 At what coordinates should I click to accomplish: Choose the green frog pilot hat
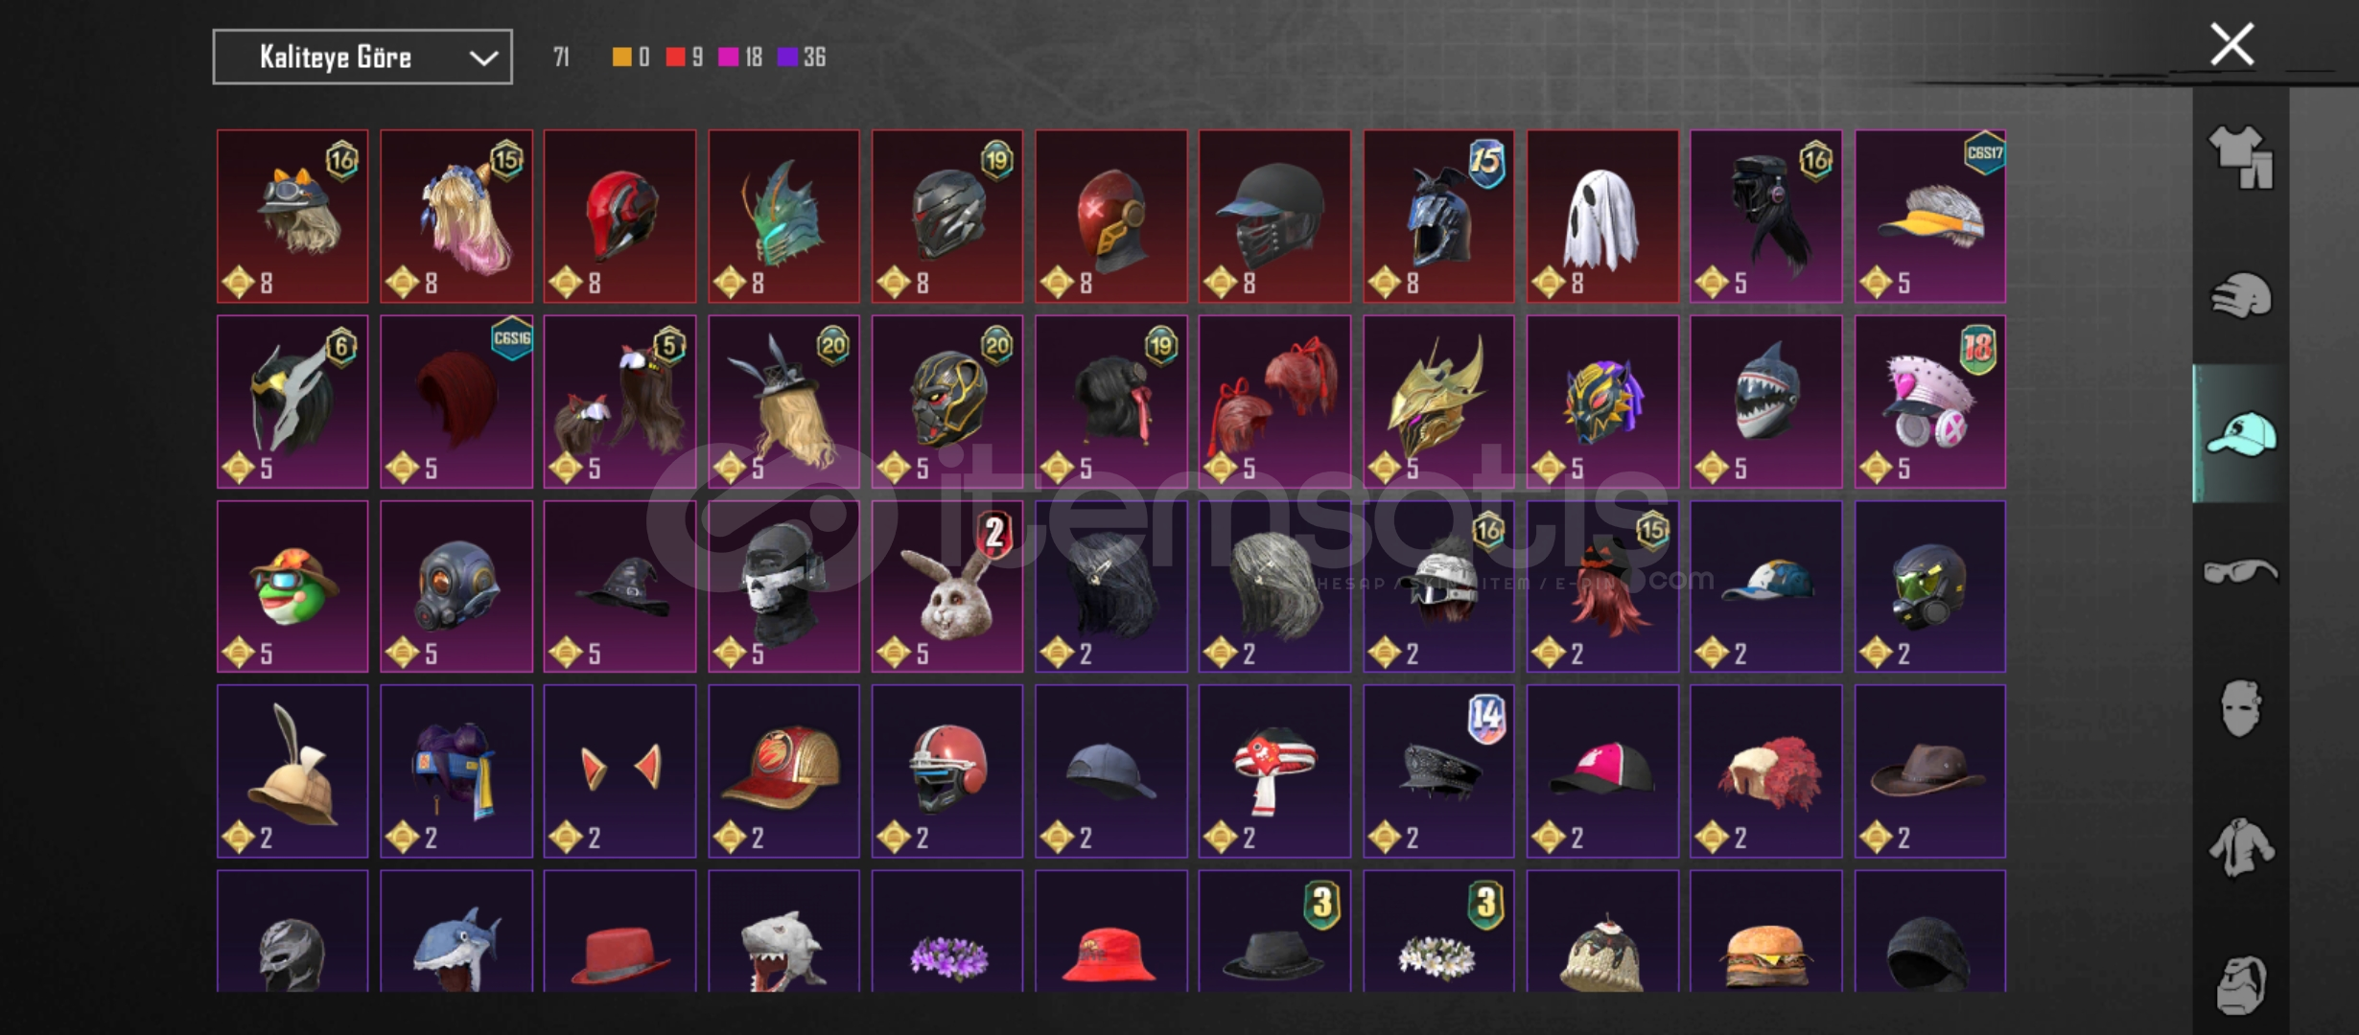click(292, 586)
